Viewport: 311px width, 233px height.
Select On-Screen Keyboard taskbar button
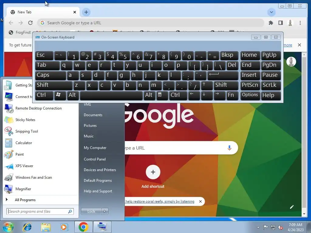click(102, 227)
